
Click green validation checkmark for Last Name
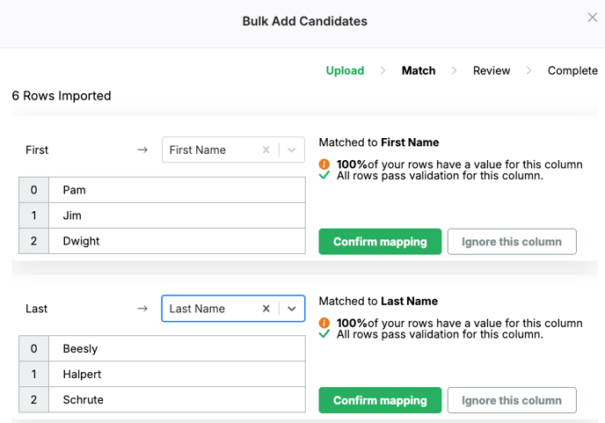pos(324,334)
